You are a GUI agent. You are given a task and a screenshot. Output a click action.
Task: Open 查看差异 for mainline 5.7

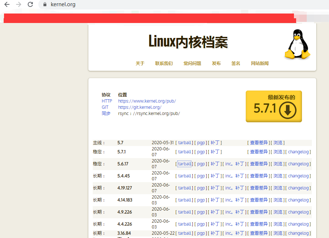click(259, 143)
